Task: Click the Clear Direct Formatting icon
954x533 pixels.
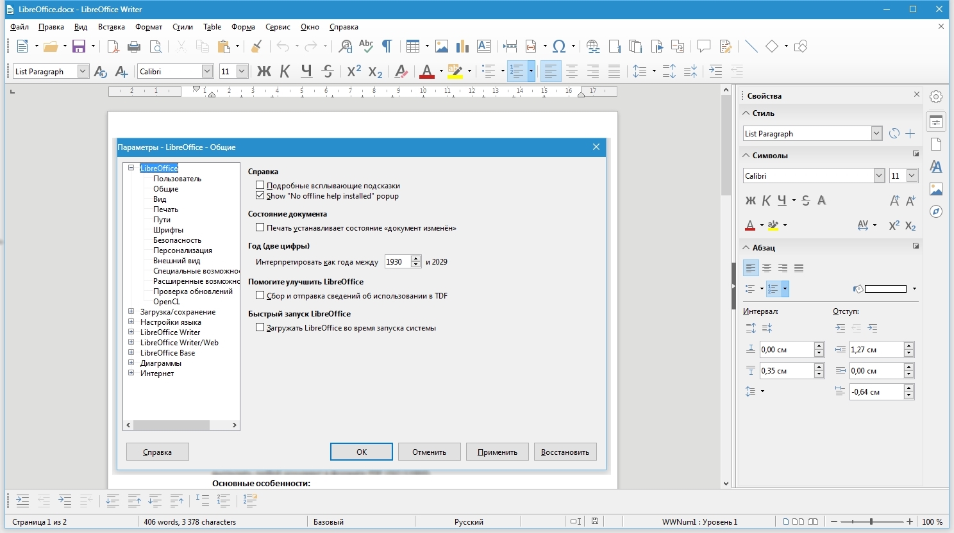Action: tap(401, 71)
